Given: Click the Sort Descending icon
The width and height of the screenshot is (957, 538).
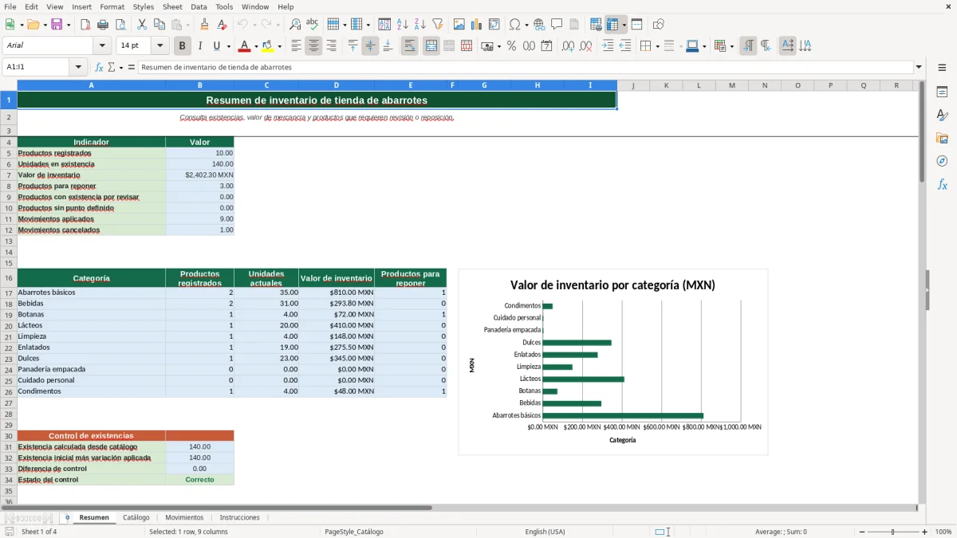Looking at the screenshot, I should (x=420, y=25).
